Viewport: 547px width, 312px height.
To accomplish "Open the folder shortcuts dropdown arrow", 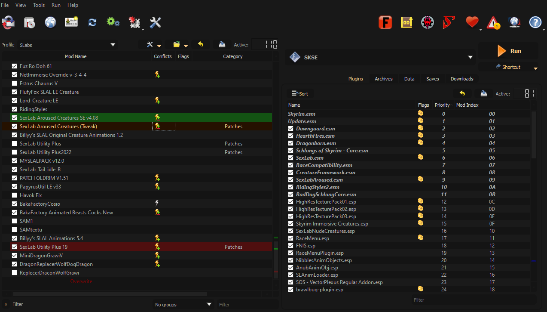I will tap(186, 46).
